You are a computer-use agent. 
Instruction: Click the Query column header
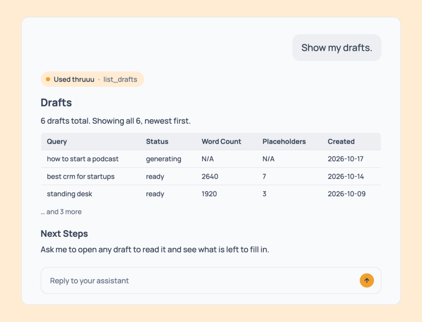click(57, 141)
